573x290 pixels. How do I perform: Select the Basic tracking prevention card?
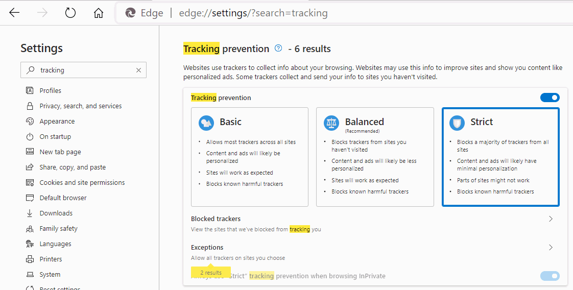click(250, 157)
